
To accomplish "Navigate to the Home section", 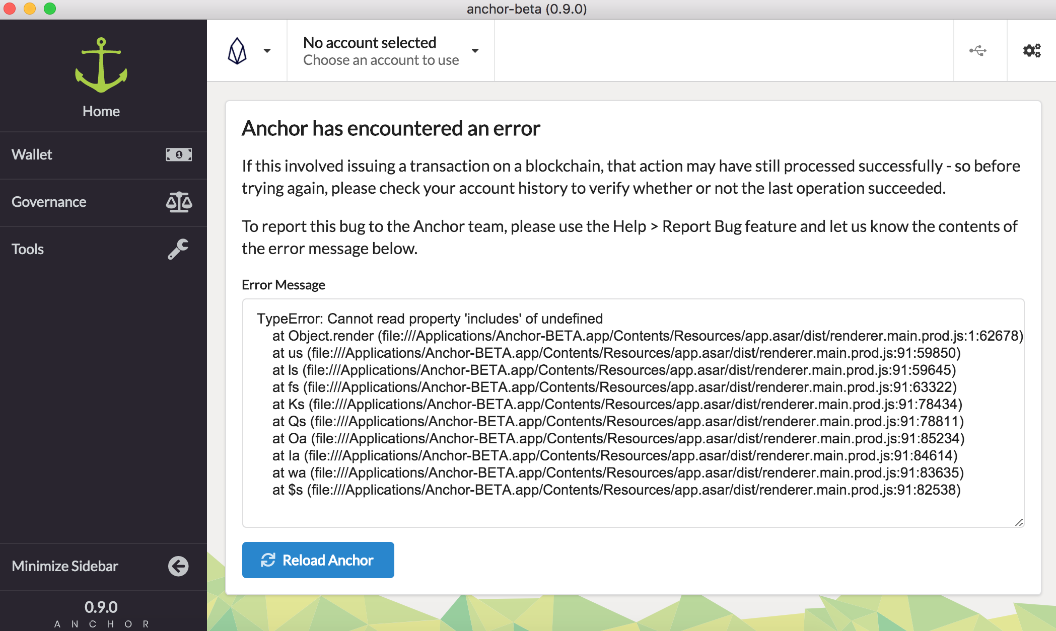I will tap(101, 111).
